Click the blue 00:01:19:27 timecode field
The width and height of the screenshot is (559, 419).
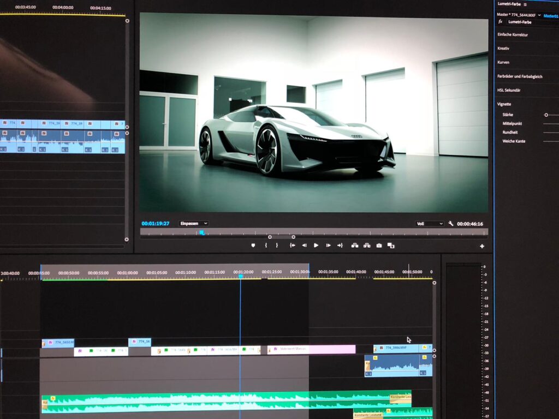click(x=156, y=223)
